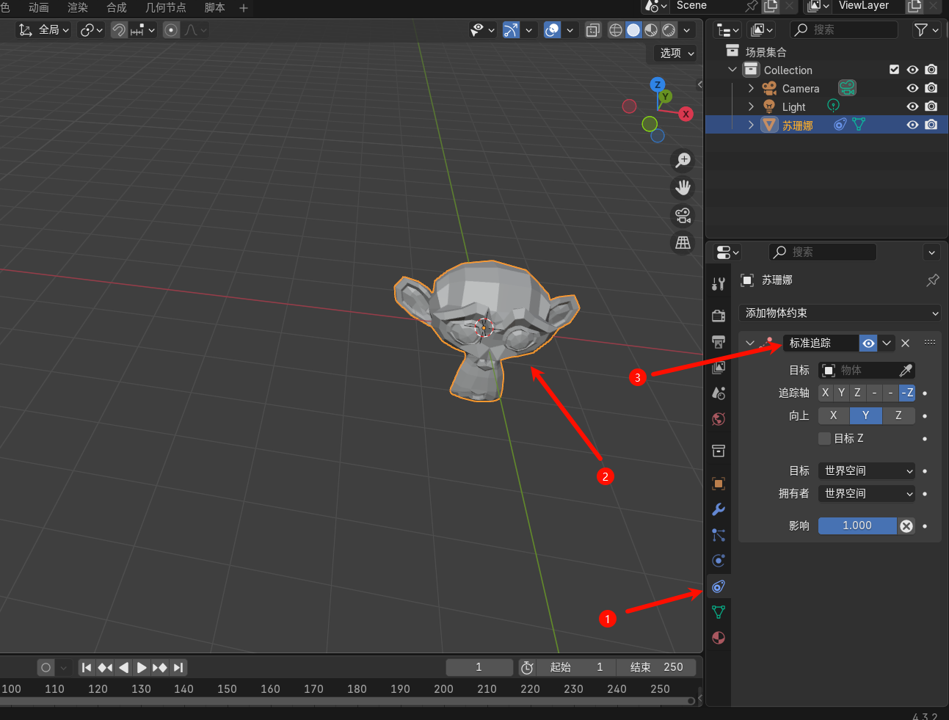Click the 影响 influence slider
Screen dimensions: 949x720
pyautogui.click(x=857, y=526)
